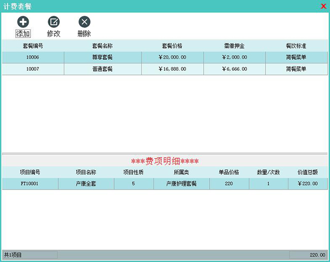The image size is (330, 262).
Task: Click the 修改 edit icon
Action: pyautogui.click(x=54, y=22)
